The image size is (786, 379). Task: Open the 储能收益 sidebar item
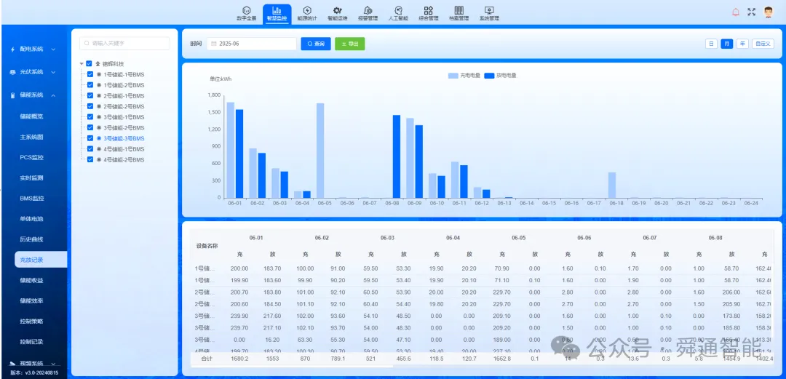[31, 280]
